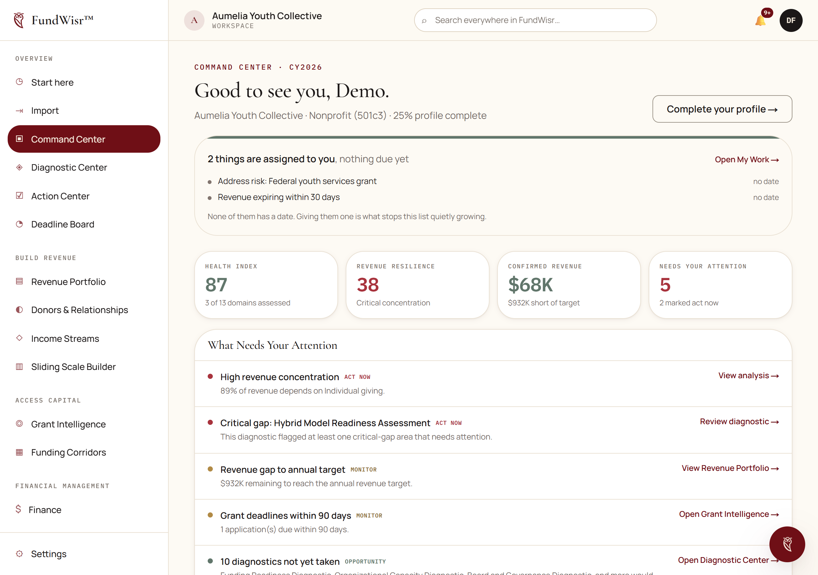The height and width of the screenshot is (575, 818).
Task: Navigate to Grant Intelligence in the sidebar
Action: (84, 424)
